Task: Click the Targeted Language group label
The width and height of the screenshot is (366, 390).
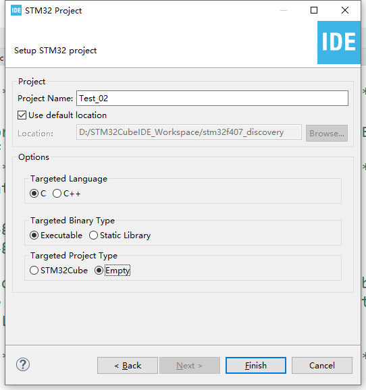Action: (x=69, y=179)
